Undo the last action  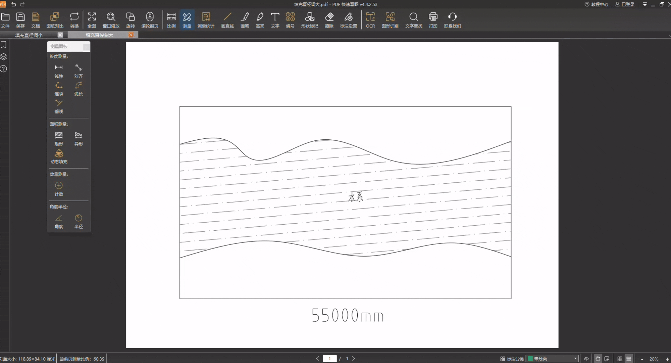tap(13, 4)
